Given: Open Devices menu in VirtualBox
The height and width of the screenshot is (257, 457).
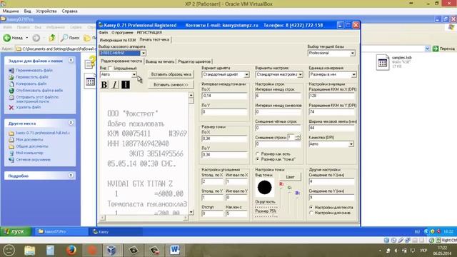Looking at the screenshot, I should tap(46, 11).
